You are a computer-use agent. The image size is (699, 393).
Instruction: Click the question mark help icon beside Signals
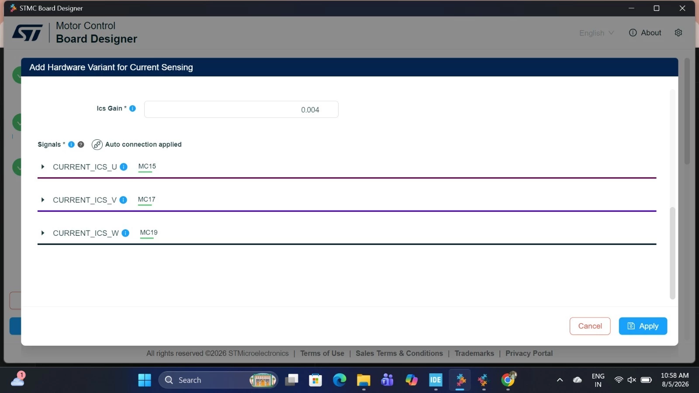[x=81, y=145]
